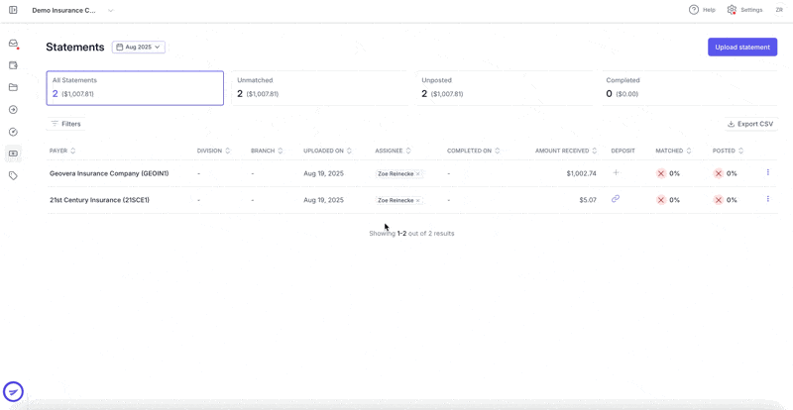Click the Deposit column header
This screenshot has height=410, width=793.
(x=623, y=151)
